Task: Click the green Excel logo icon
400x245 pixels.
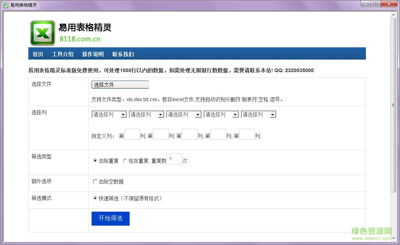Action: [42, 32]
